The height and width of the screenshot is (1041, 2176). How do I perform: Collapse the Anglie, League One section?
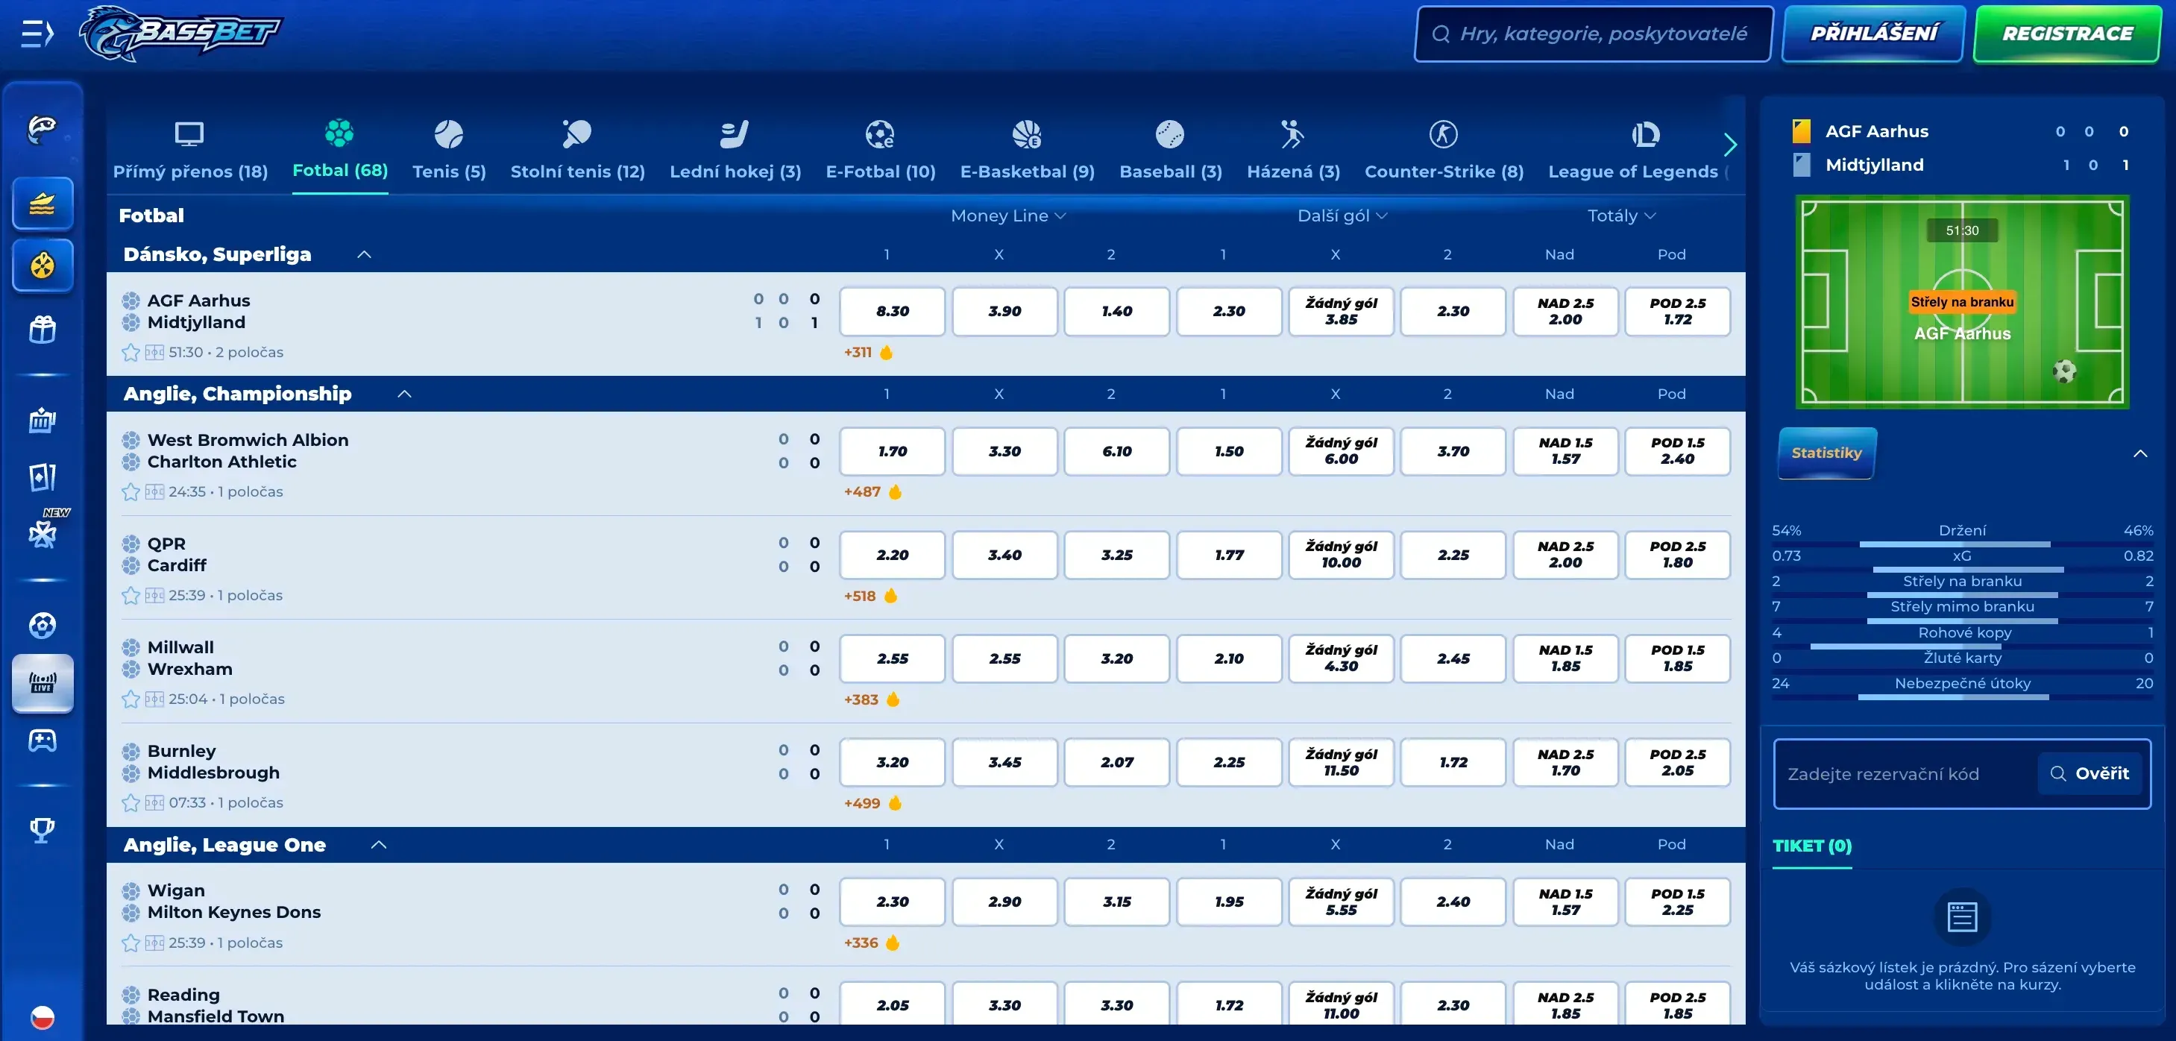click(380, 845)
